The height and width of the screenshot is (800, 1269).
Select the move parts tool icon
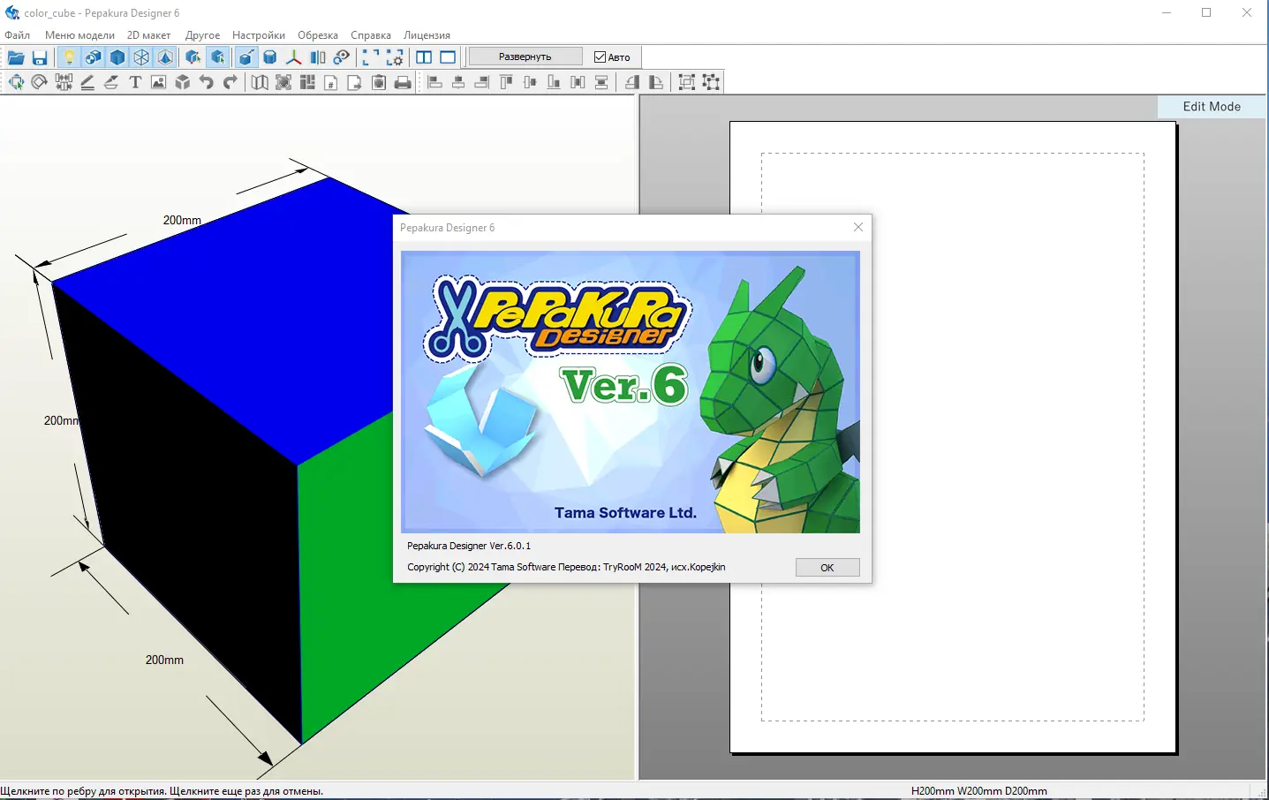(16, 82)
